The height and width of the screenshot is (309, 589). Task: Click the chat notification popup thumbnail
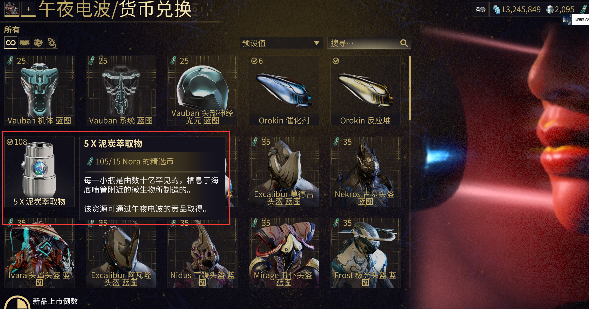click(567, 20)
